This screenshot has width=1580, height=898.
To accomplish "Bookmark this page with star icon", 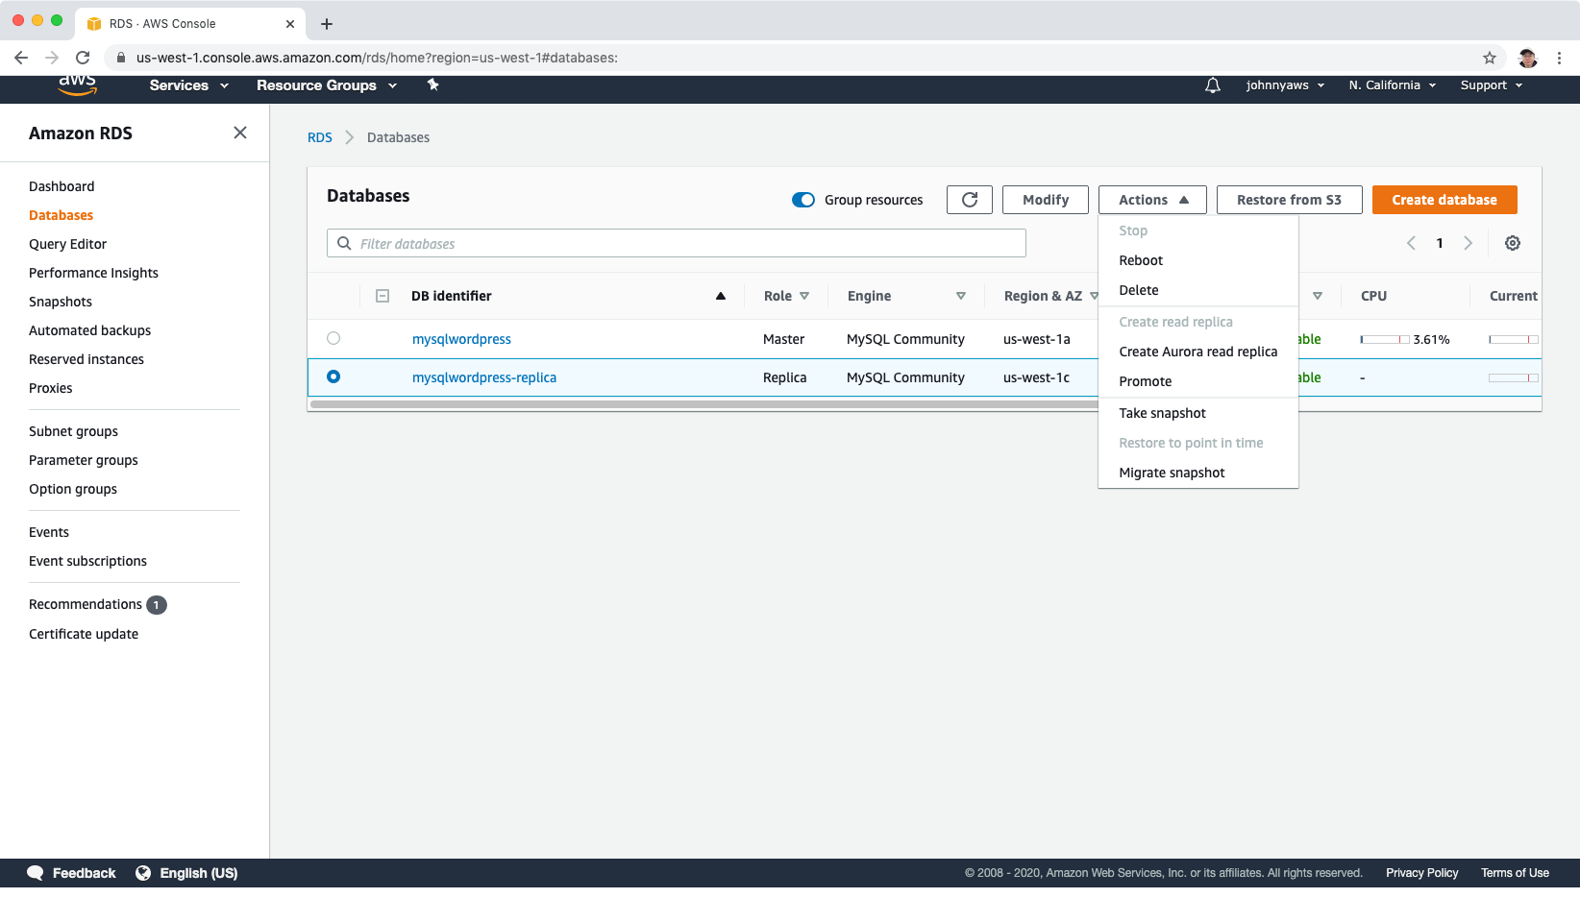I will (1490, 58).
